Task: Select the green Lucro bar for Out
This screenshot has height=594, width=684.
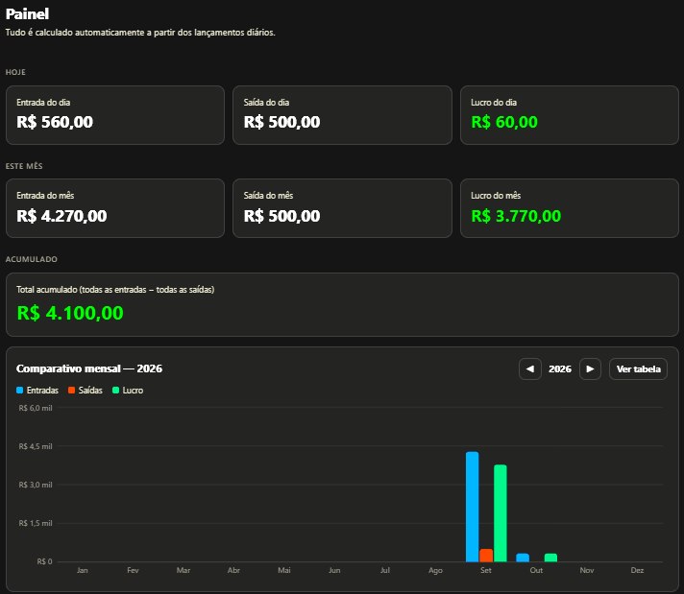Action: (551, 558)
